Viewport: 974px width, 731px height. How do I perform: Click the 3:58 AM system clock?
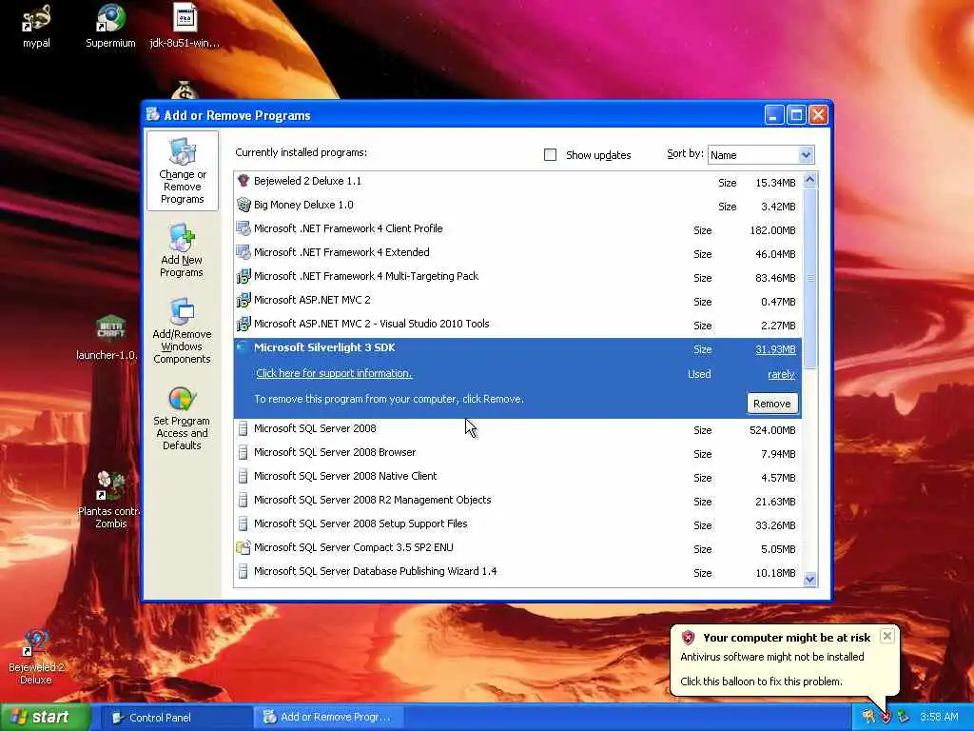click(939, 718)
